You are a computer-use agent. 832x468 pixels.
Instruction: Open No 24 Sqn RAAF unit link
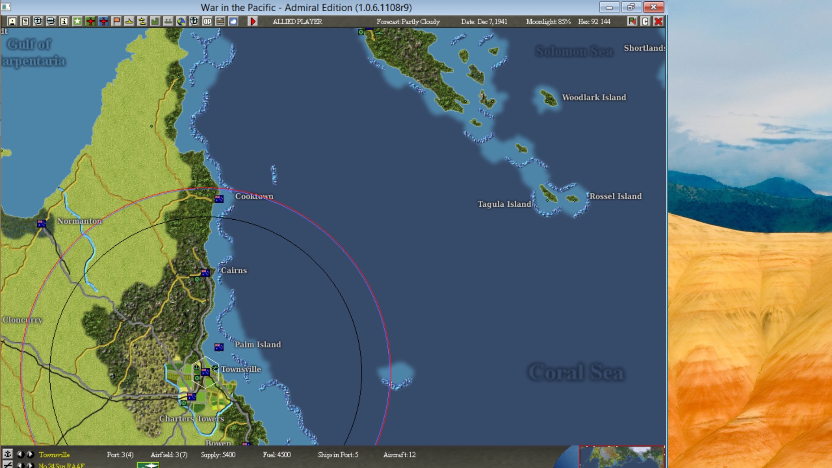(x=62, y=465)
